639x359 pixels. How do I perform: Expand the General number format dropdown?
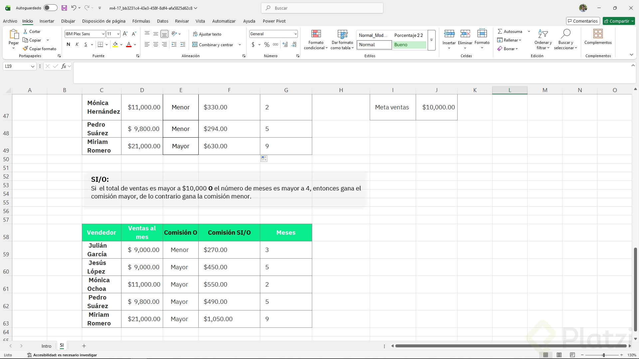[295, 34]
